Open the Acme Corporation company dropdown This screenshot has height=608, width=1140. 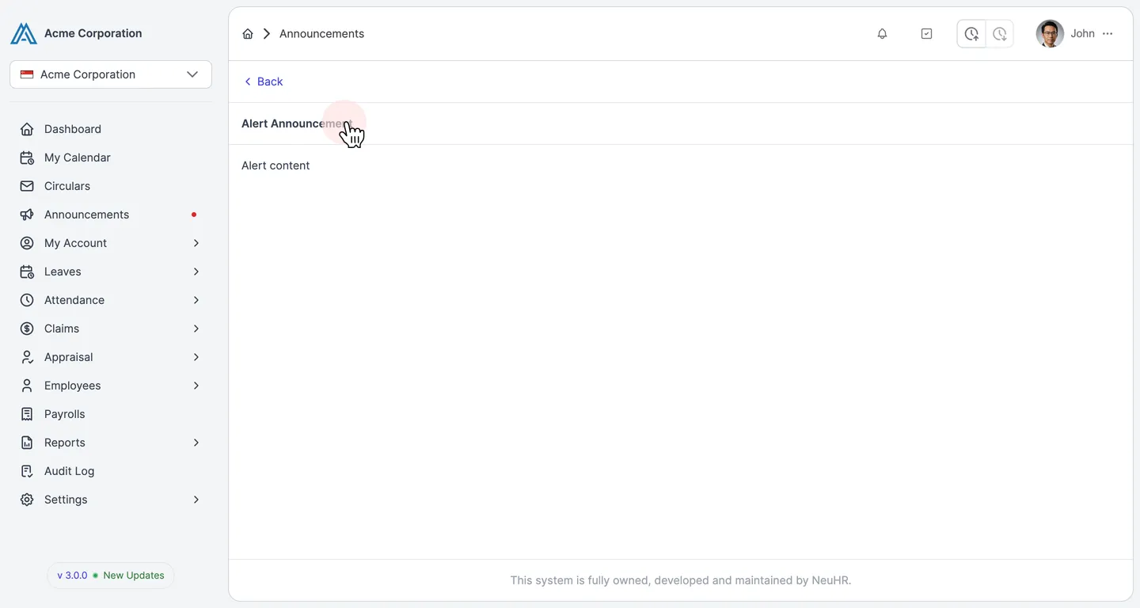click(111, 74)
